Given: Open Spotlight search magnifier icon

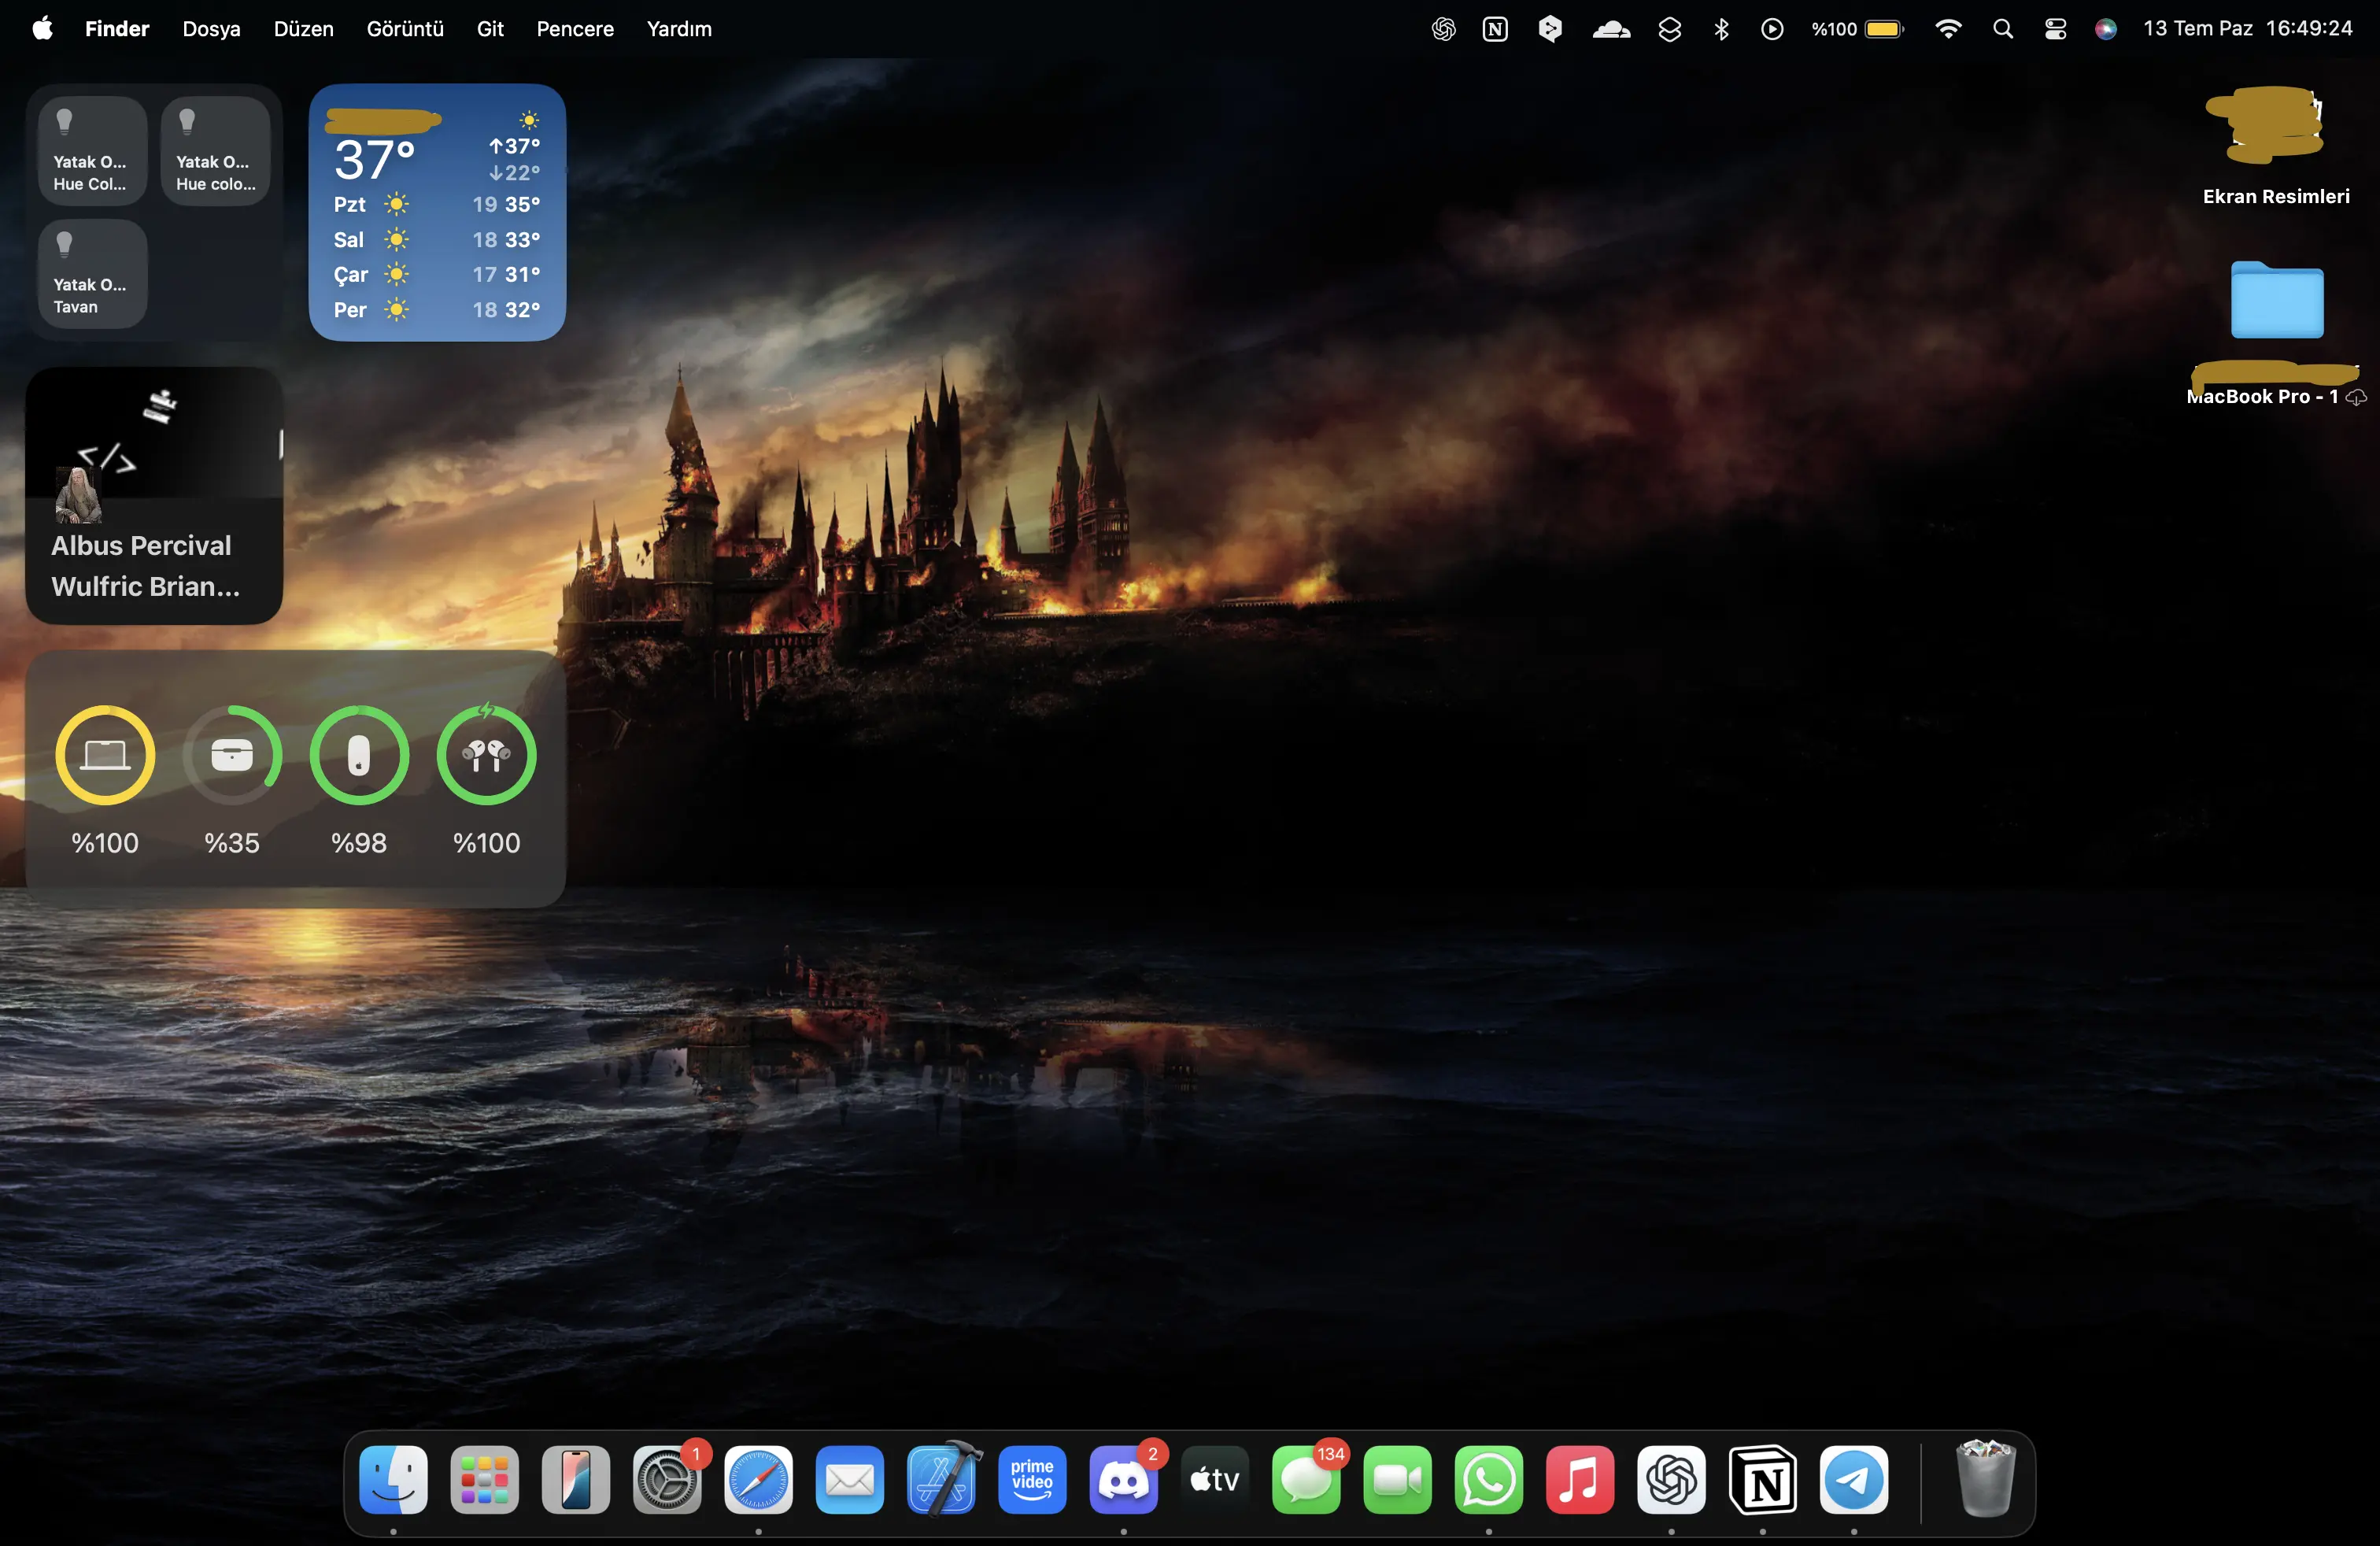Looking at the screenshot, I should click(2002, 29).
